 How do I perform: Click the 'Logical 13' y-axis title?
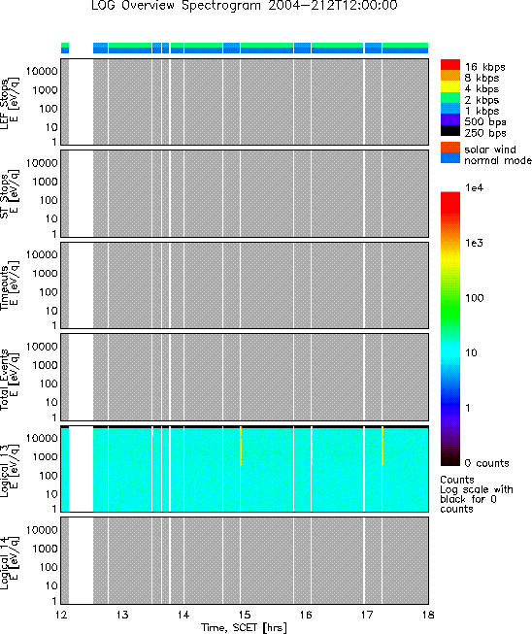(5, 472)
